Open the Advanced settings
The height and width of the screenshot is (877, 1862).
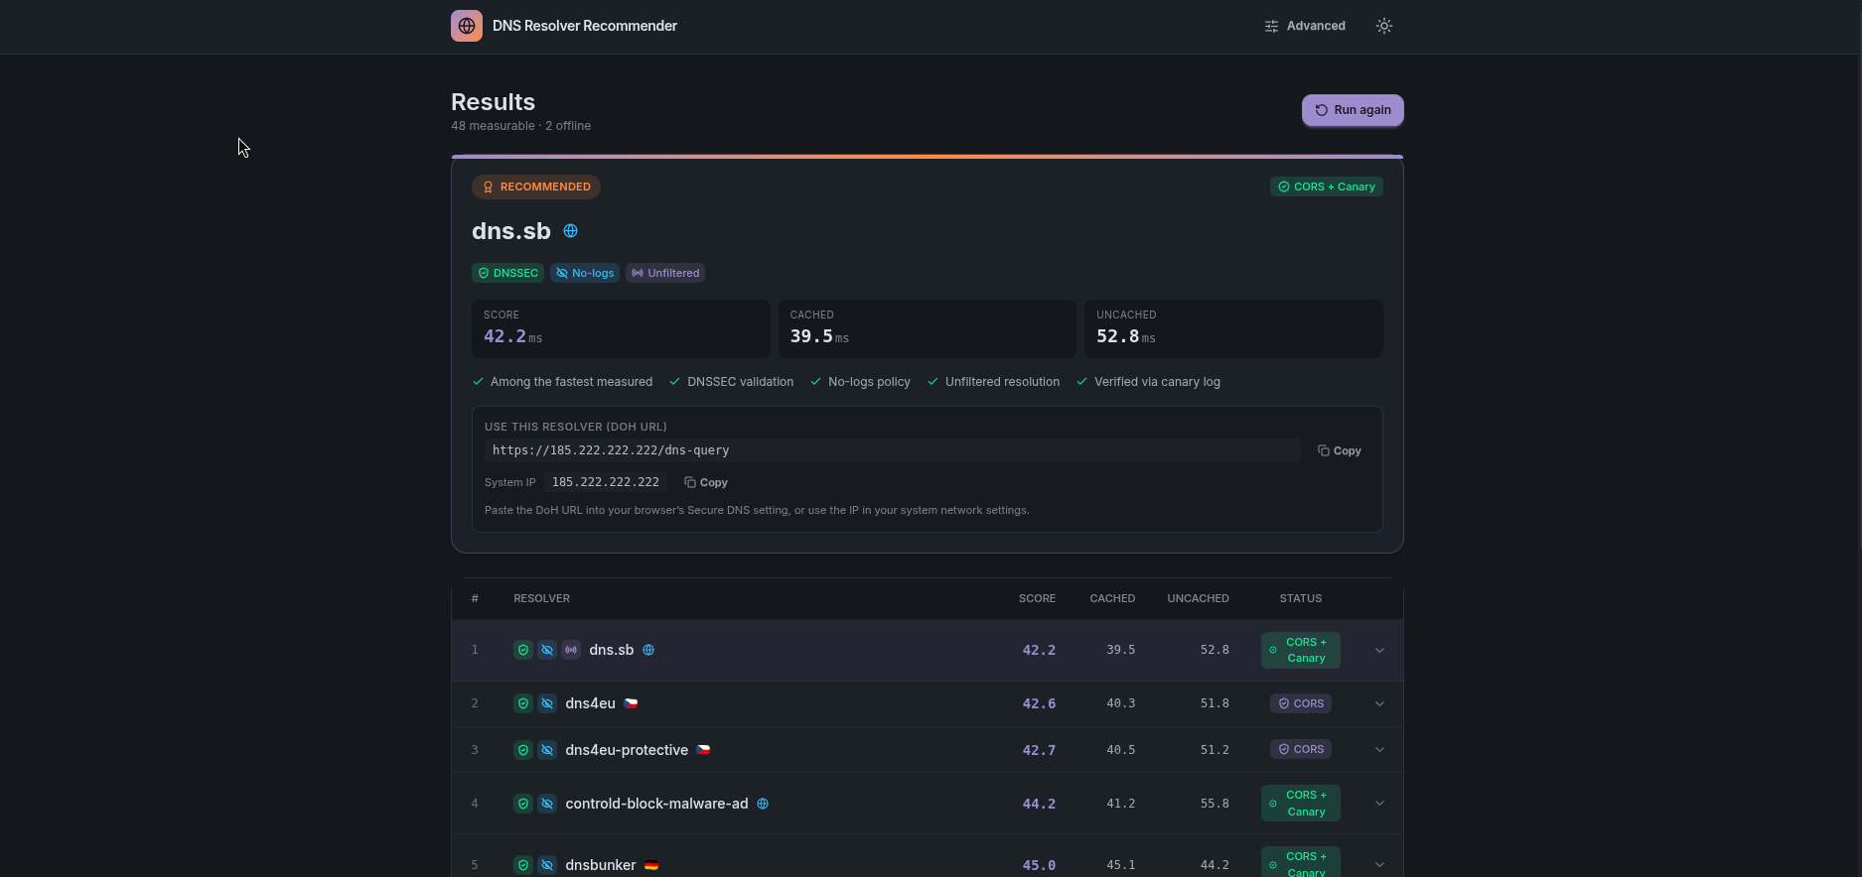click(1305, 26)
